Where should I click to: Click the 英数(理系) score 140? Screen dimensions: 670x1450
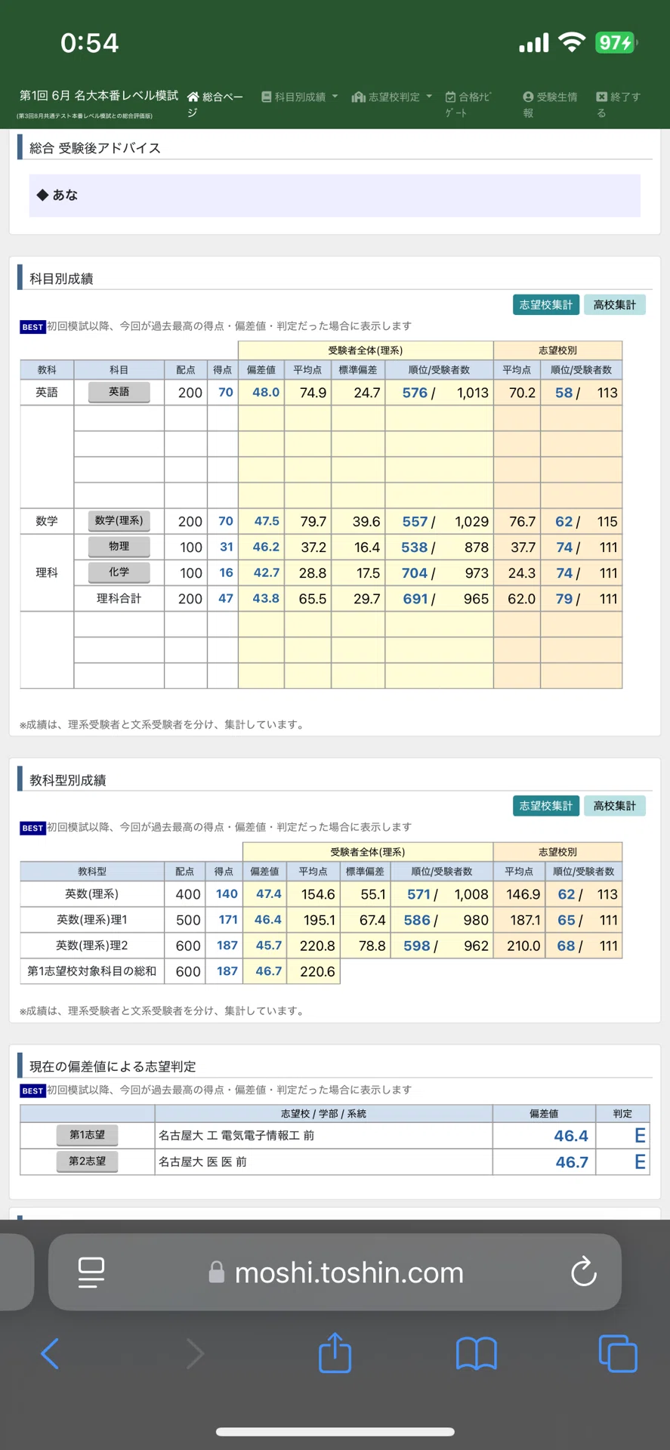pyautogui.click(x=227, y=894)
